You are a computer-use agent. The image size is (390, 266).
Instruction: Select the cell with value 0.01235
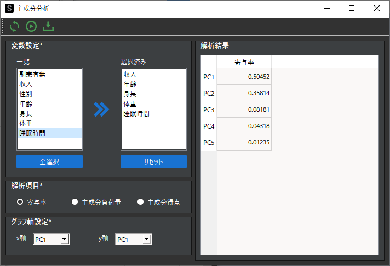point(244,142)
